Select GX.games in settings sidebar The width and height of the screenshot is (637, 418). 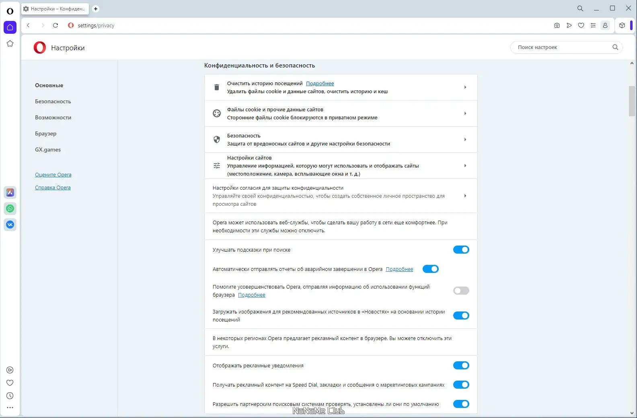click(x=48, y=150)
